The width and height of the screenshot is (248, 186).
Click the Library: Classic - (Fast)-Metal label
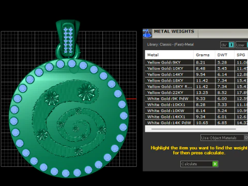[x=171, y=44]
